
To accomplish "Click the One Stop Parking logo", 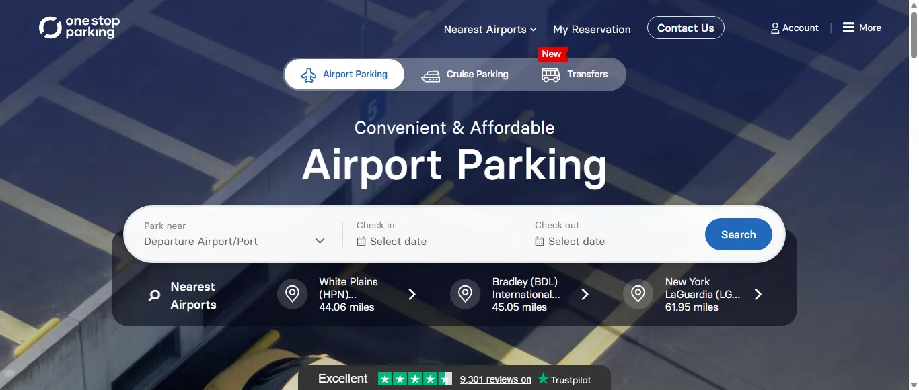I will [79, 28].
